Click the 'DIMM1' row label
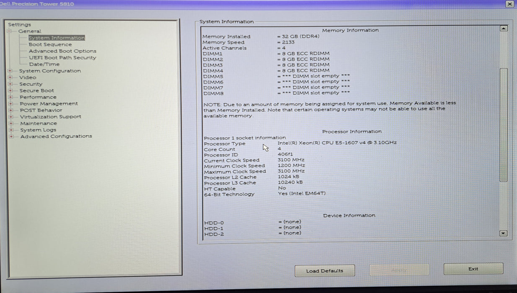 [x=213, y=54]
